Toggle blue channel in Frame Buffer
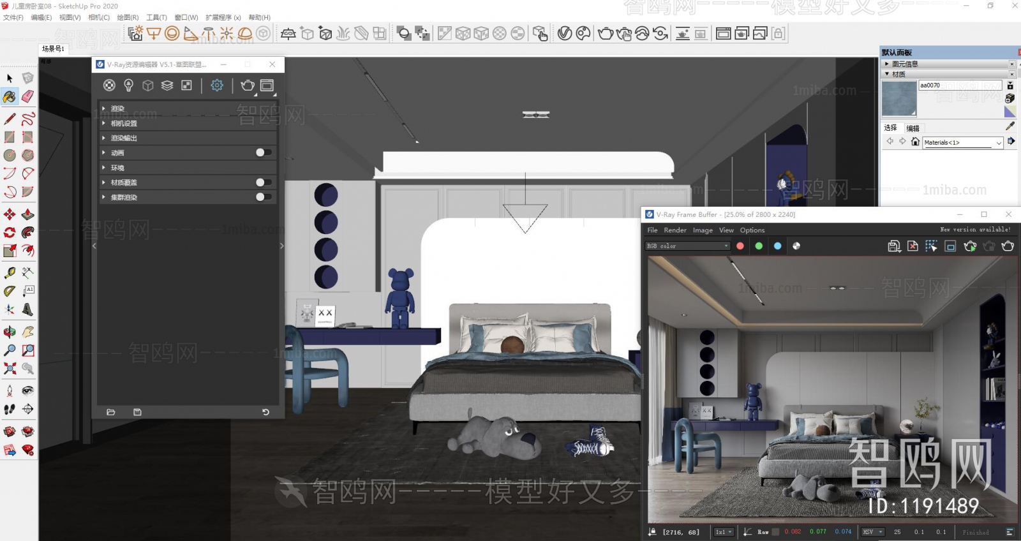 coord(777,246)
